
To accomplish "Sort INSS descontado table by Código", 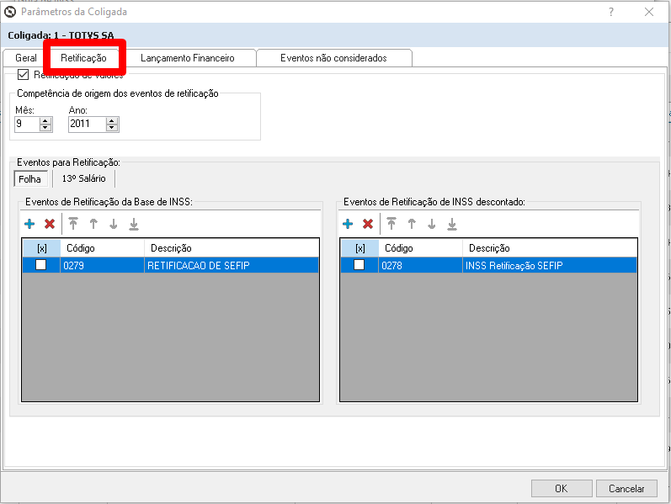I will pos(421,248).
